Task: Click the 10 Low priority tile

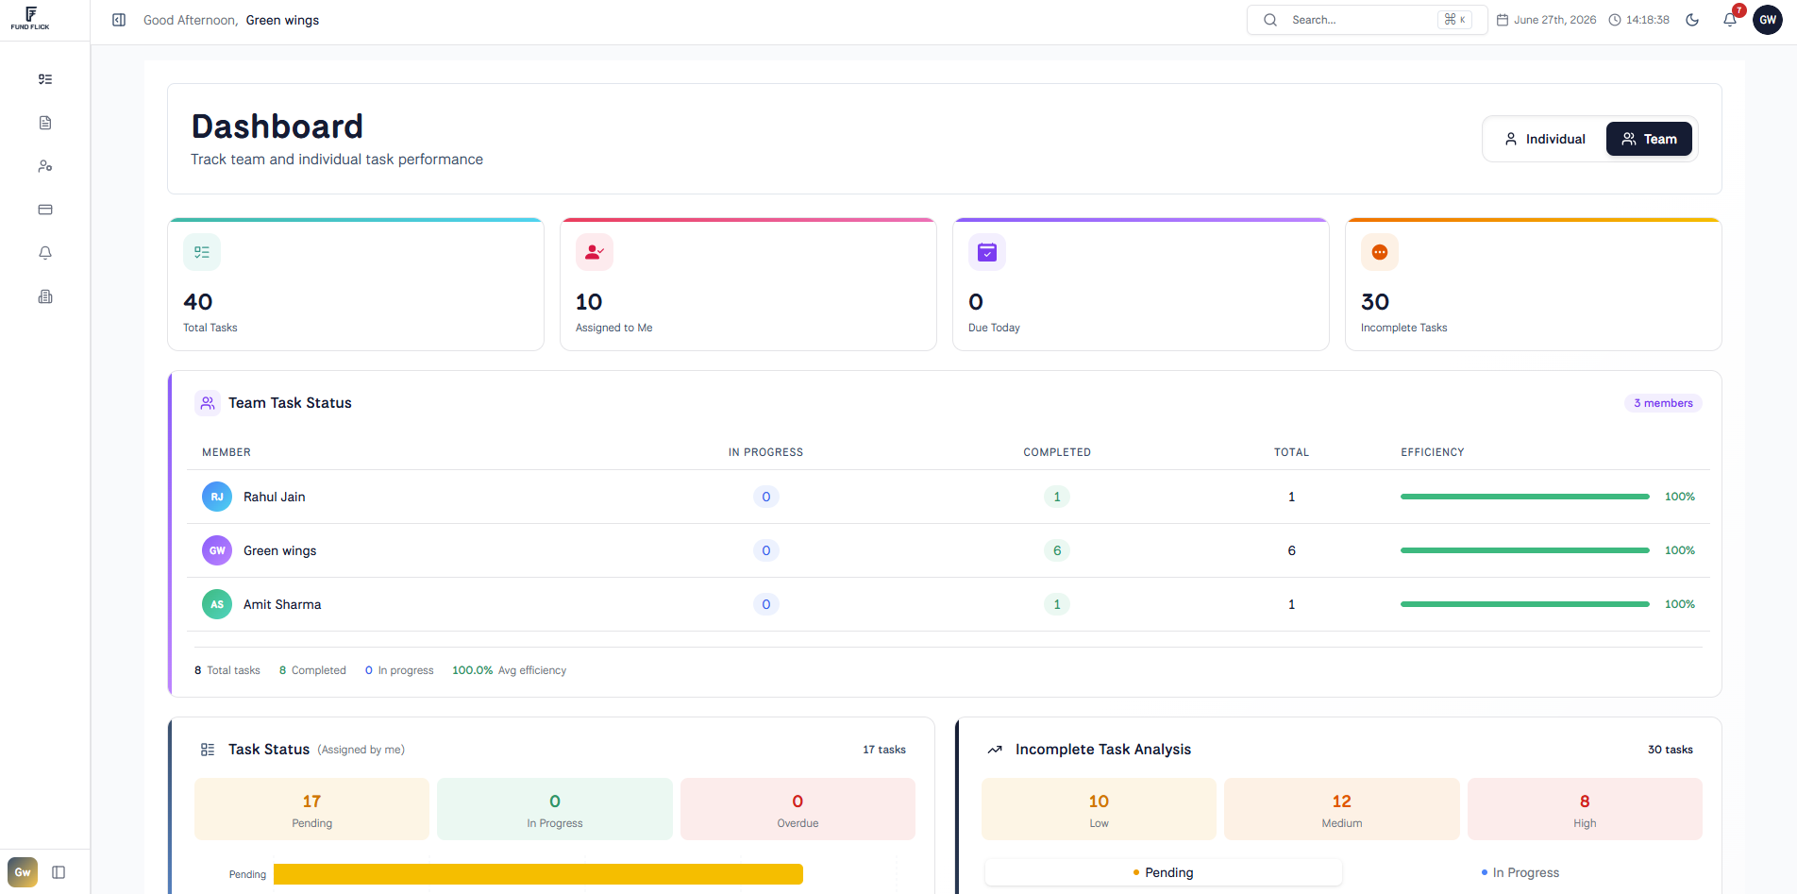Action: coord(1099,809)
